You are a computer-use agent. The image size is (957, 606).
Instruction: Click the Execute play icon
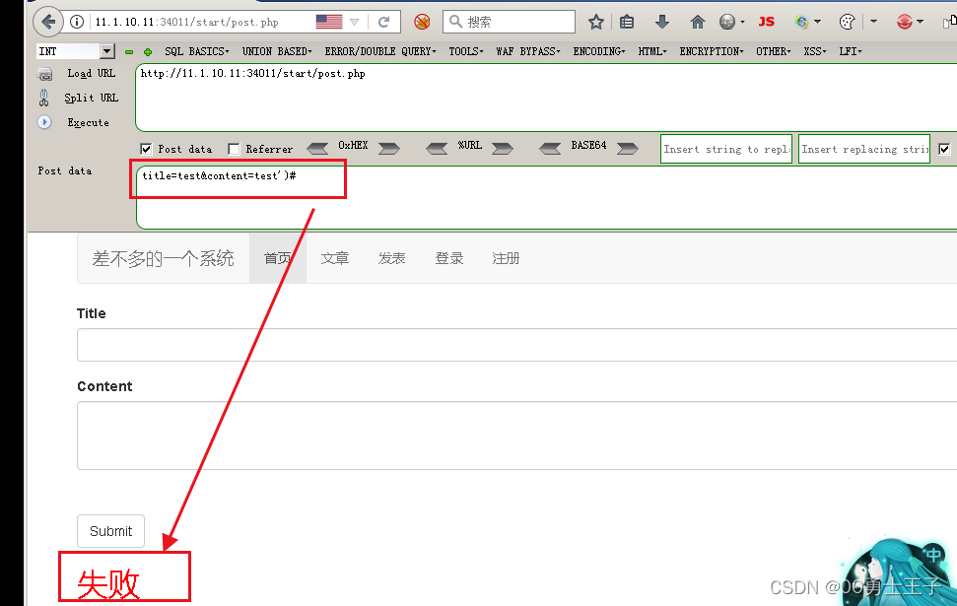44,122
